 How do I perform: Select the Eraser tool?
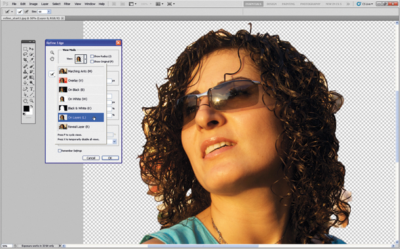tap(26, 77)
